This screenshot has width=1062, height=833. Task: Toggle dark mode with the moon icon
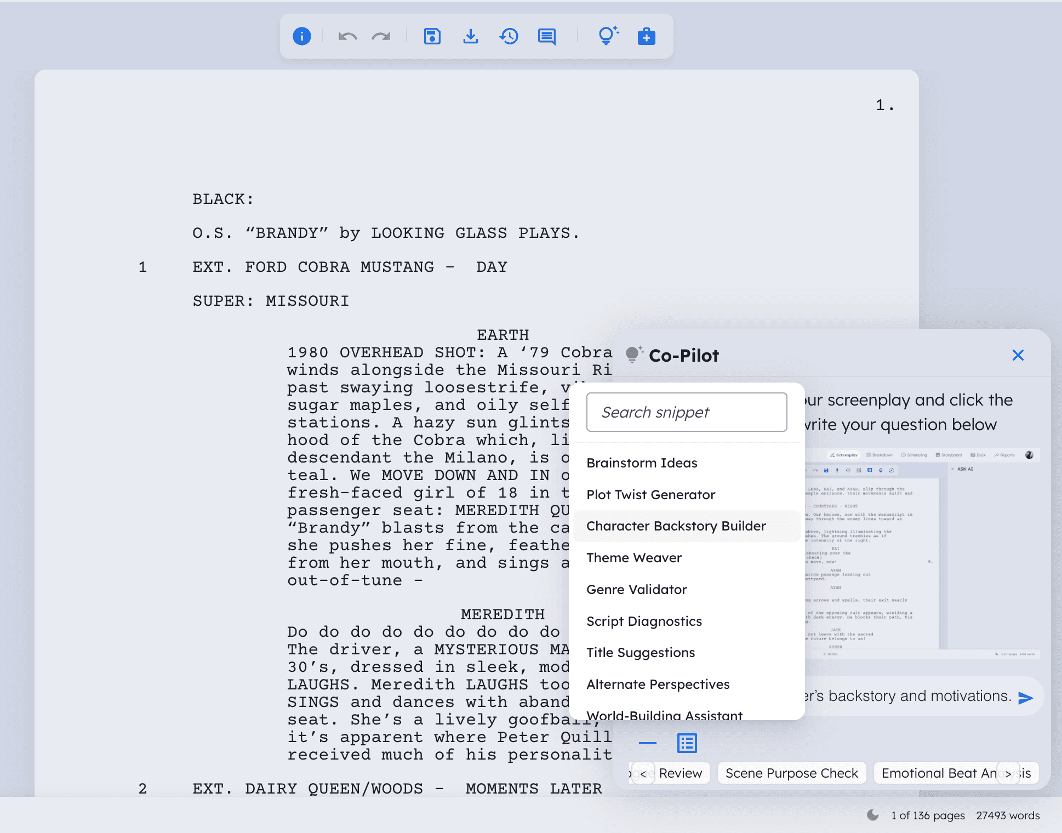872,815
